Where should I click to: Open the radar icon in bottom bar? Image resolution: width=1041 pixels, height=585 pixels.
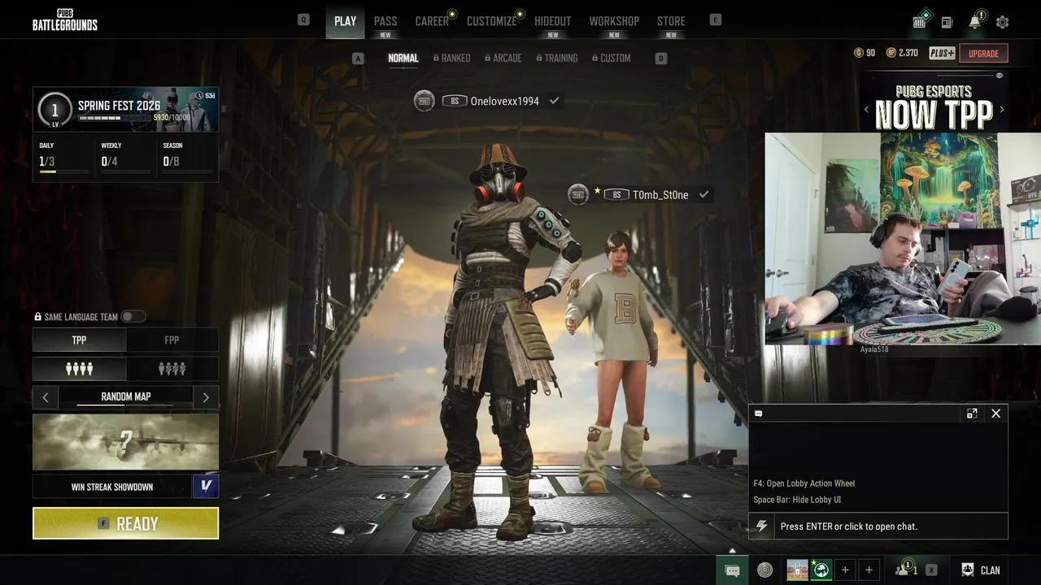[x=764, y=570]
